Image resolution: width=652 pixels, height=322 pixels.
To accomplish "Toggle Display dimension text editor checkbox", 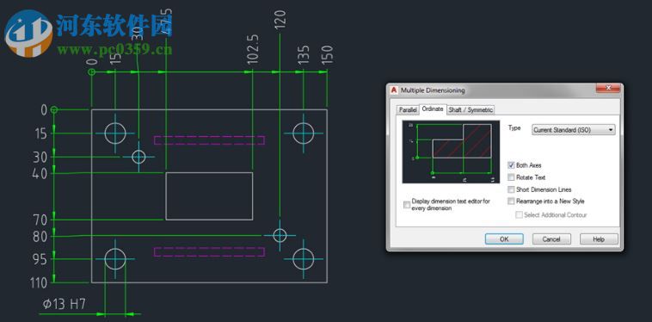I will pyautogui.click(x=407, y=205).
